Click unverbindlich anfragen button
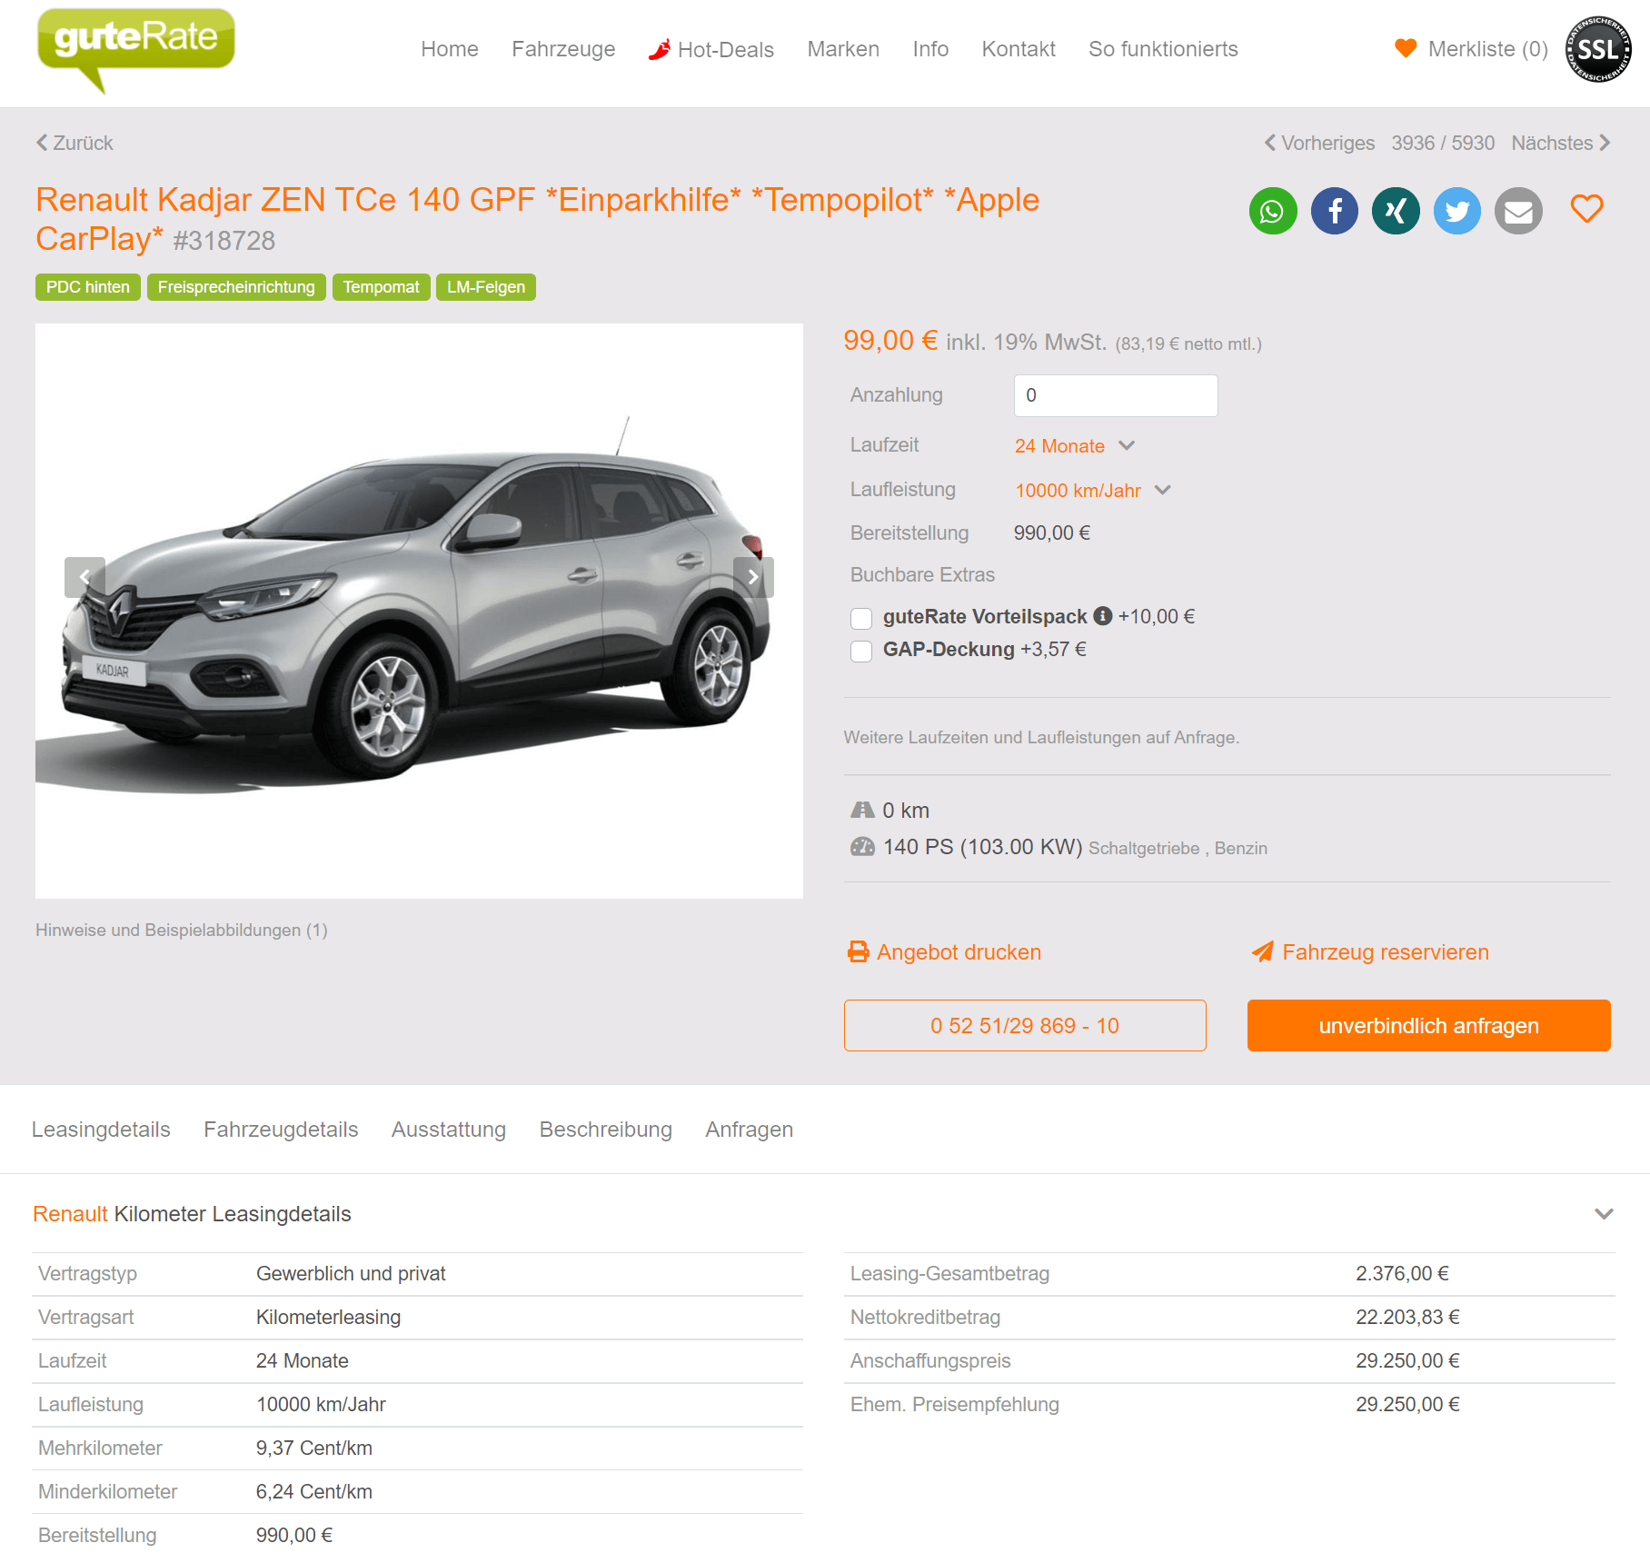Screen dimensions: 1650x1563 [1429, 1026]
